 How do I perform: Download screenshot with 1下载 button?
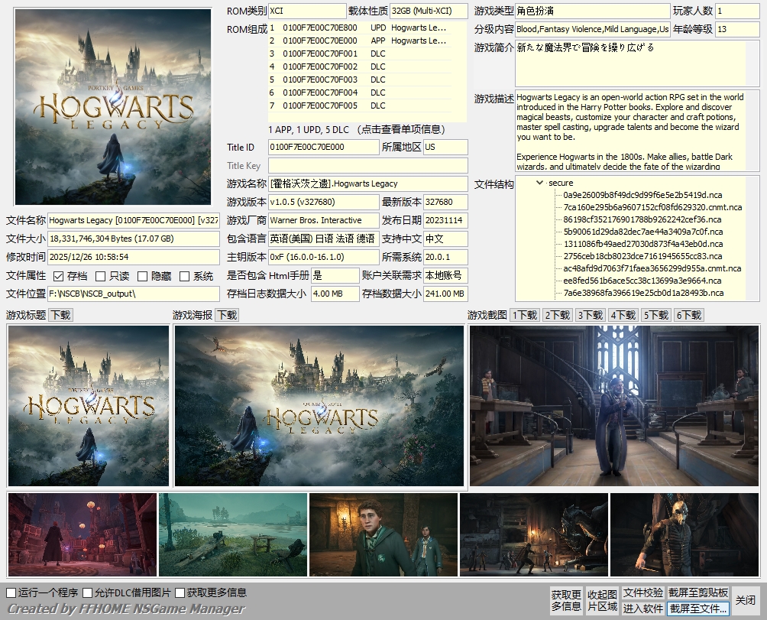(x=525, y=315)
